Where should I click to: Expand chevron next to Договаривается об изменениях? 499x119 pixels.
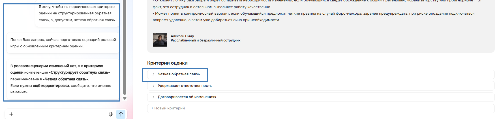click(x=153, y=97)
